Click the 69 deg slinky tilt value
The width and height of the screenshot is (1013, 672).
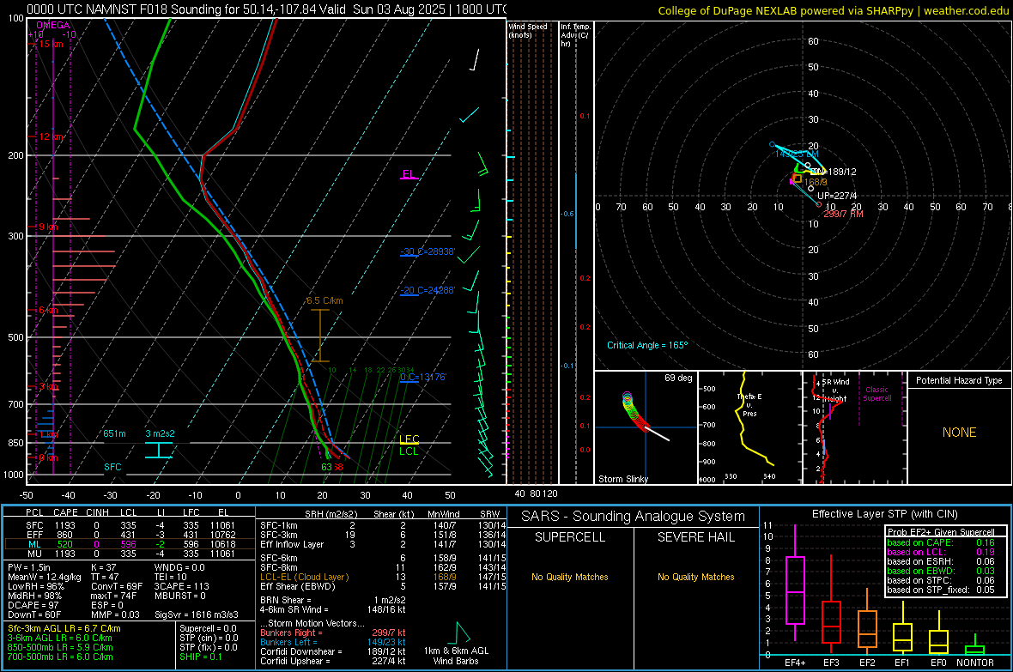(x=678, y=378)
